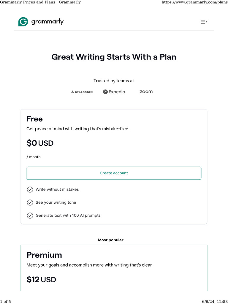Click the Most popular label
The height and width of the screenshot is (304, 228).
tap(111, 240)
